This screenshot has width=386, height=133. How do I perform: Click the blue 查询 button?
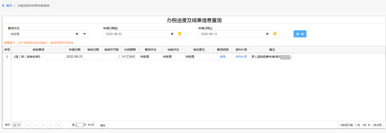click(x=300, y=34)
